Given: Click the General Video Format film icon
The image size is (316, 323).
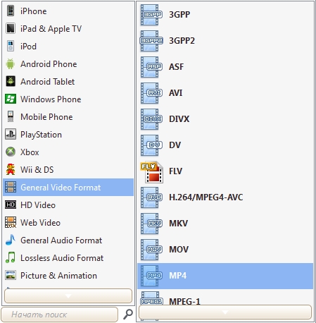Looking at the screenshot, I should [x=11, y=187].
